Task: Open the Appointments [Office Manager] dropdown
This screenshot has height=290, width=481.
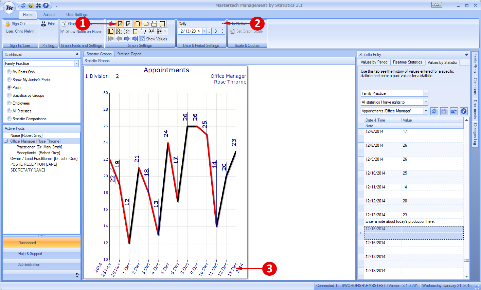Action: pyautogui.click(x=426, y=111)
